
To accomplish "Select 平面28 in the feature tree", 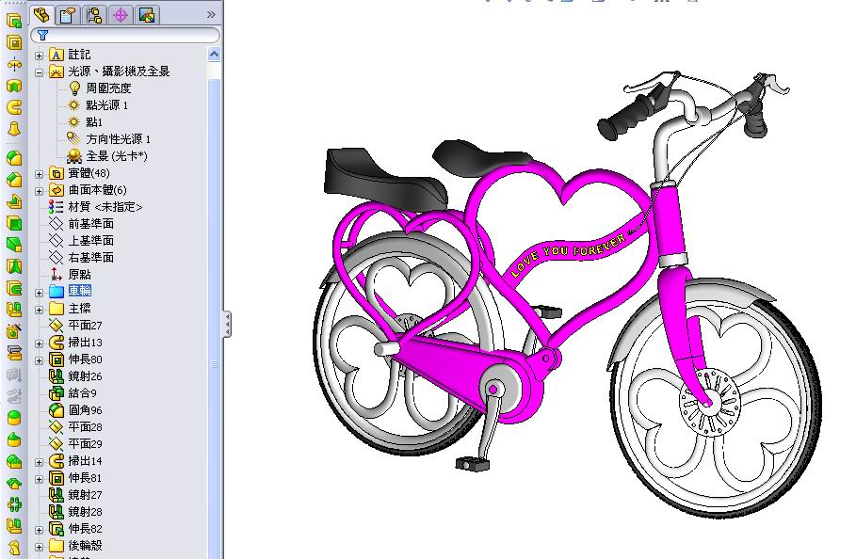I will [x=85, y=426].
